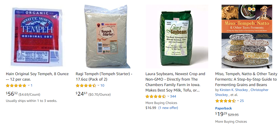Click the star rating for Laura Soybeans
The width and height of the screenshot is (279, 124).
(x=156, y=97)
